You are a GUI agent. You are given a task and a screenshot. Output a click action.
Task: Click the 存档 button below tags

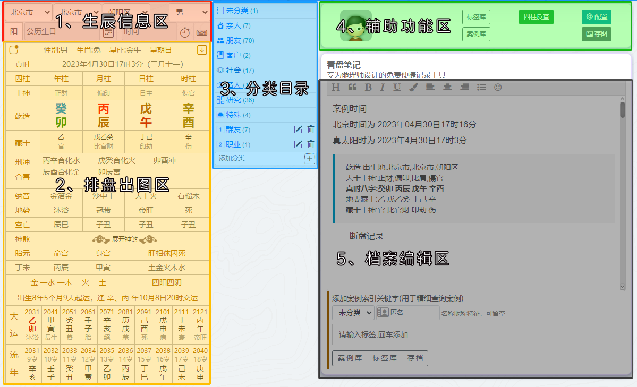[415, 358]
